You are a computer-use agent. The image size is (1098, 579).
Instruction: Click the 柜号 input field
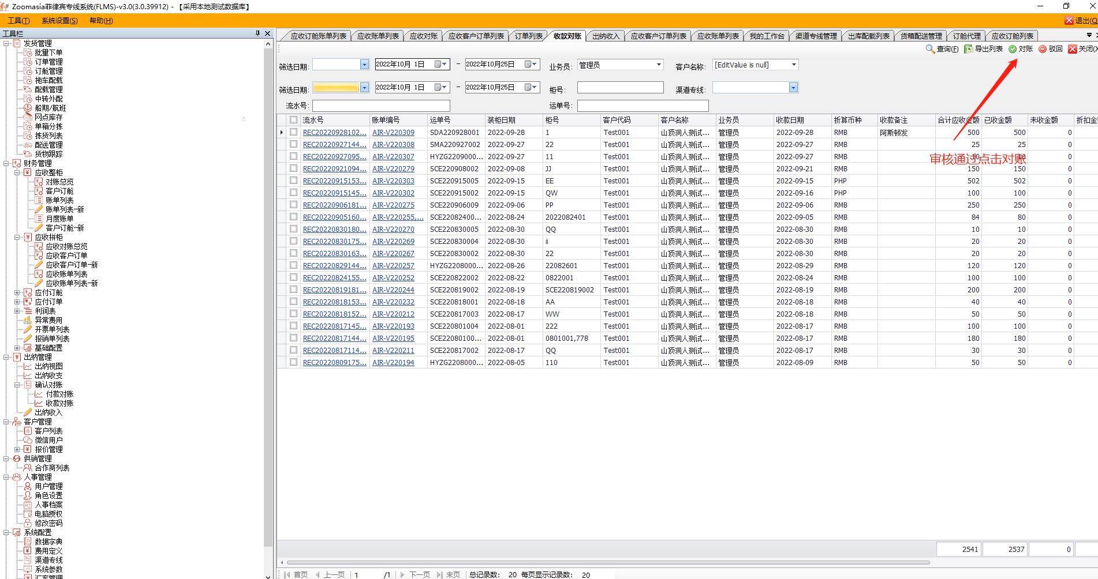coord(620,88)
